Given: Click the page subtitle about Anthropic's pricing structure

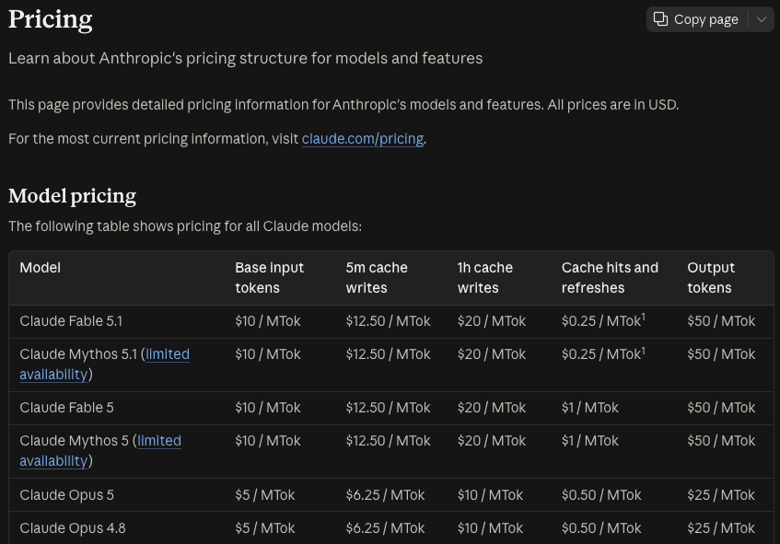Looking at the screenshot, I should 245,58.
